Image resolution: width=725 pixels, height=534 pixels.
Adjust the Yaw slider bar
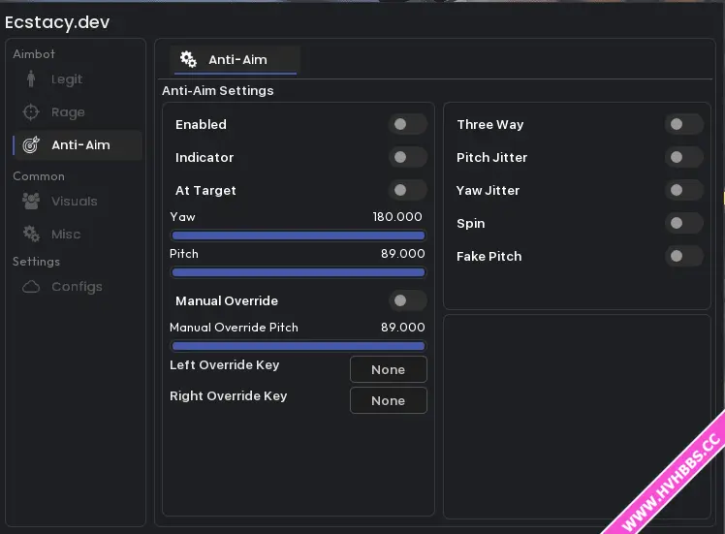tap(299, 236)
